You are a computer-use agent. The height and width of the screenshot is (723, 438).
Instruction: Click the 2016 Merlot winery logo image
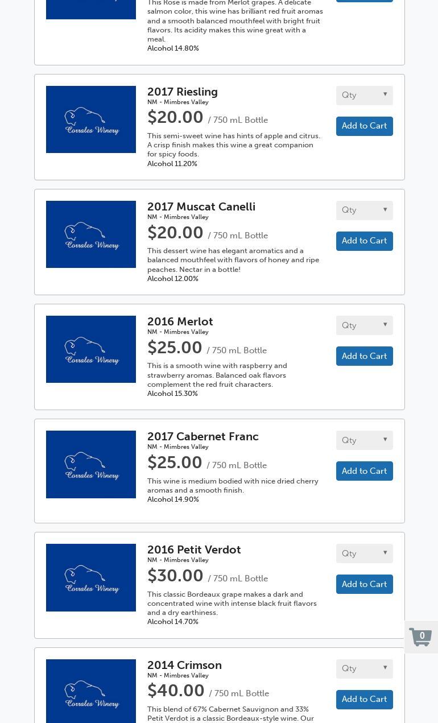[x=91, y=349]
